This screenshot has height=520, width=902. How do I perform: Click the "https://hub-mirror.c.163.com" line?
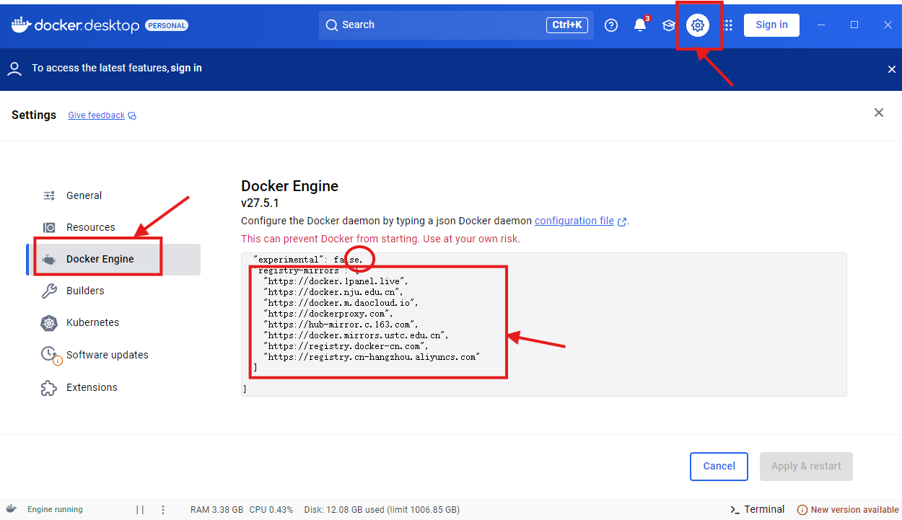341,325
